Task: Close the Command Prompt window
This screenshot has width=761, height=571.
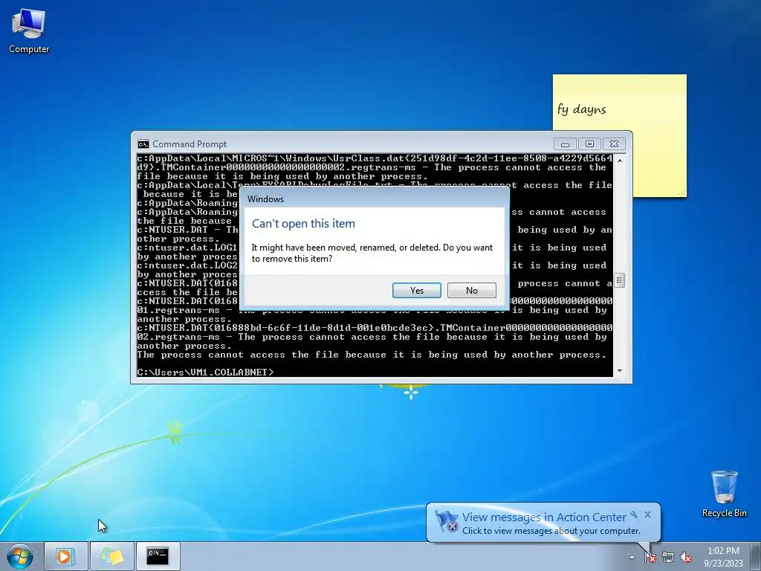Action: click(x=614, y=144)
